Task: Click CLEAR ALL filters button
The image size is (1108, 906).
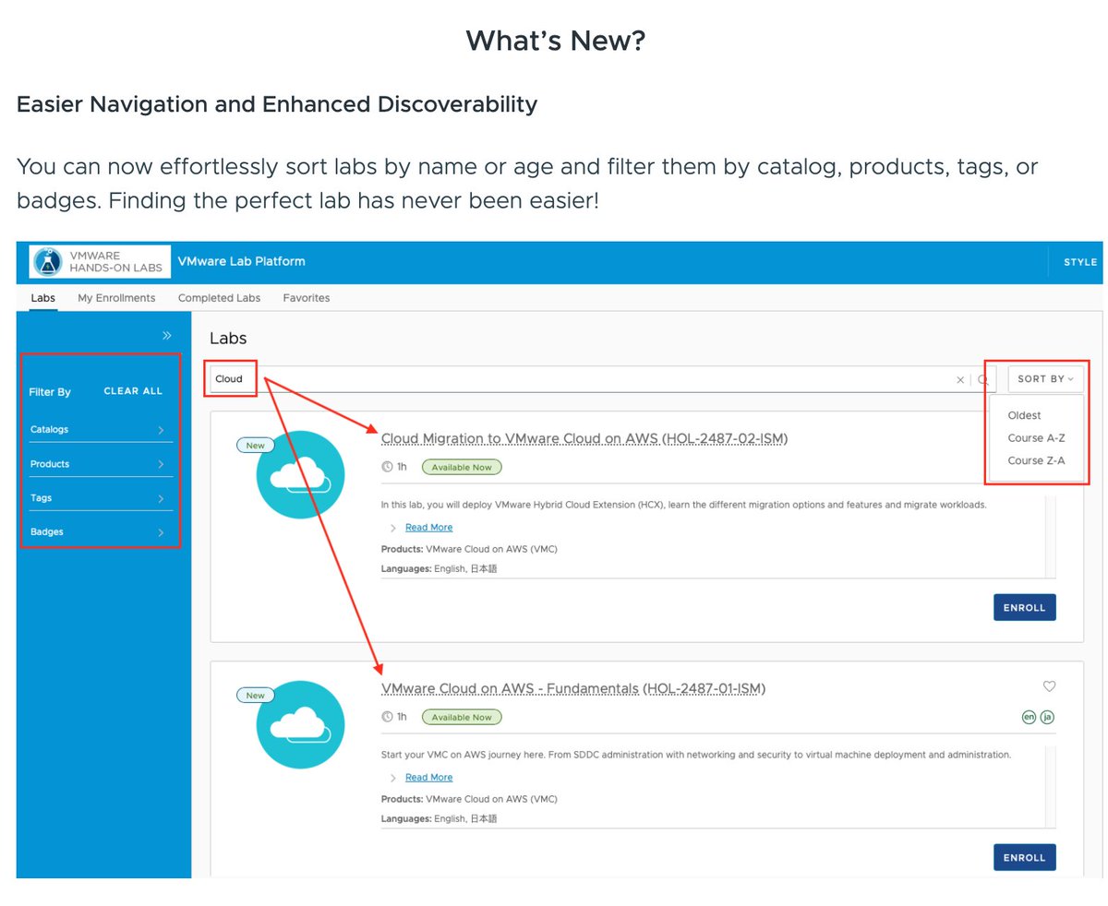Action: click(133, 391)
